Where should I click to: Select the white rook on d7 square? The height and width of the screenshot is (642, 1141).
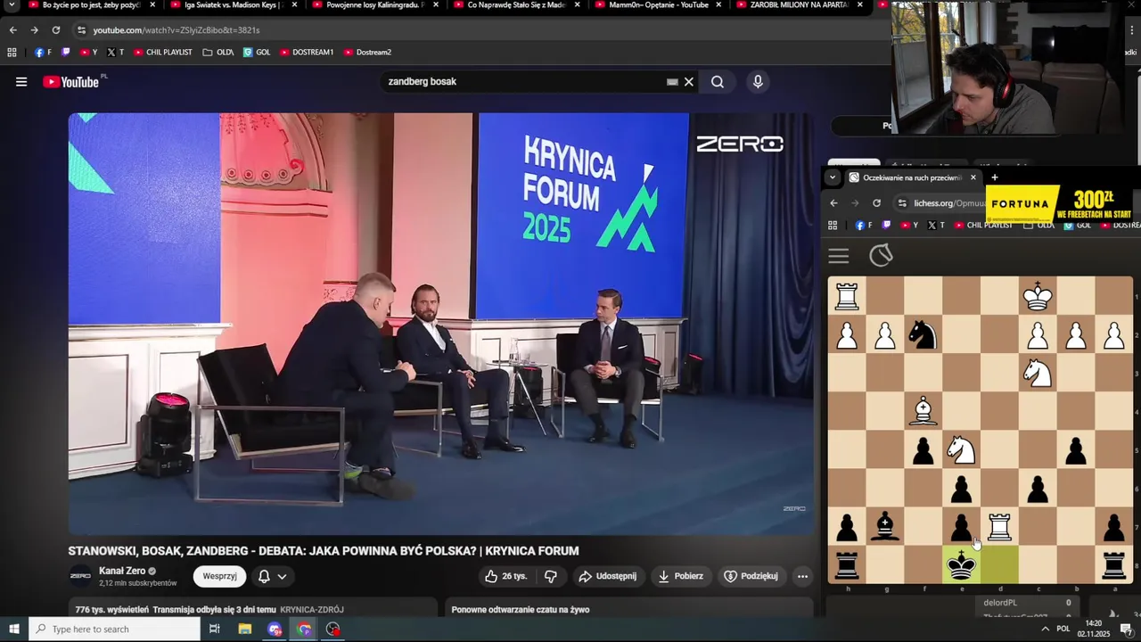[999, 527]
